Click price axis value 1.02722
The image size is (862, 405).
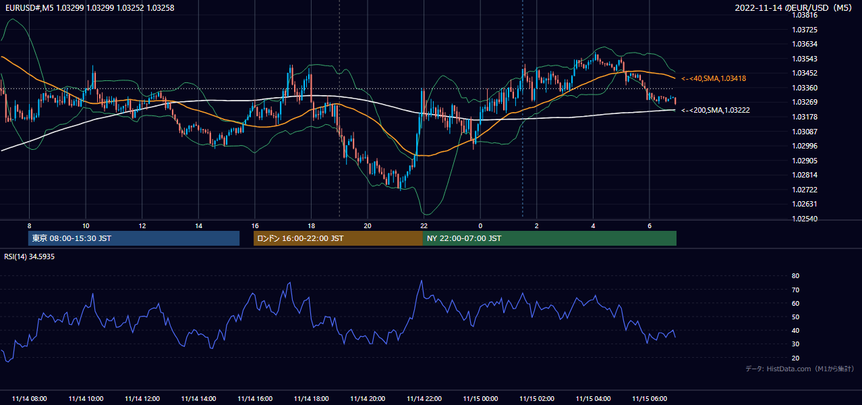[x=805, y=190]
